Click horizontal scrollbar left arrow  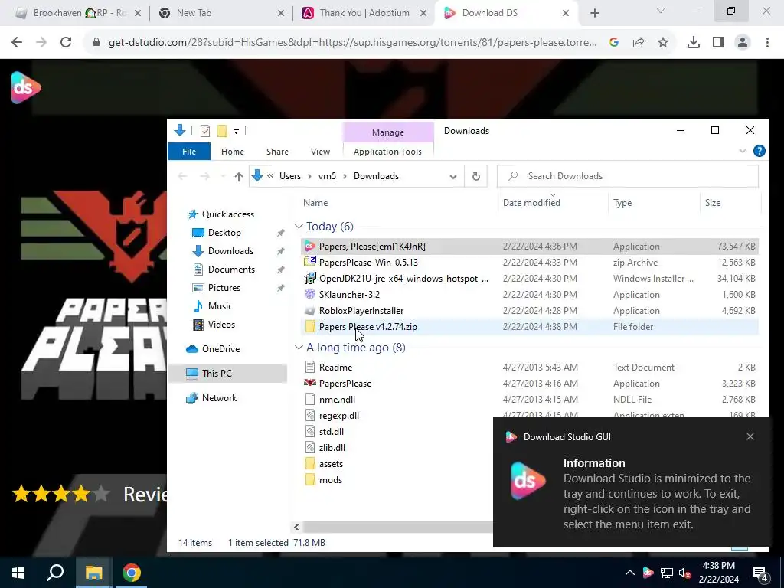pyautogui.click(x=296, y=527)
